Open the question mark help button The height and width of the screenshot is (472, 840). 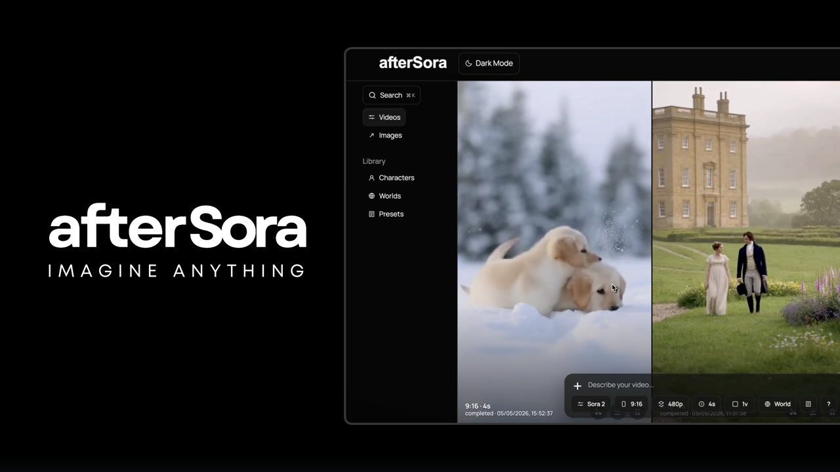pos(828,404)
